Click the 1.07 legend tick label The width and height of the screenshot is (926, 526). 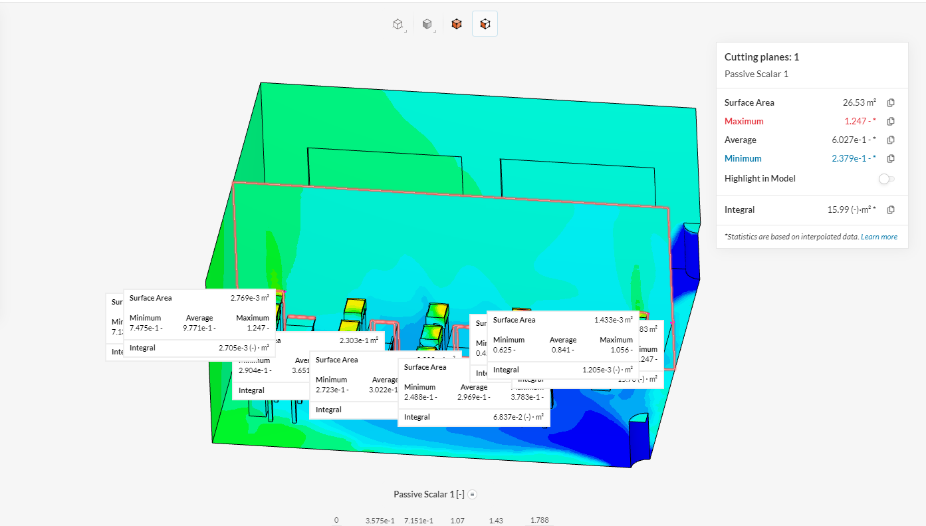tap(457, 520)
